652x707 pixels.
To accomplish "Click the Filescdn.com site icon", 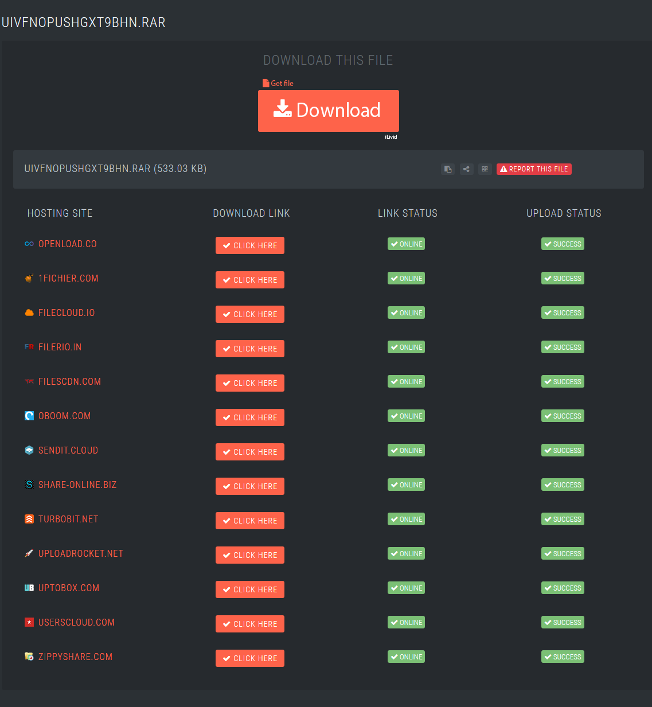I will coord(29,381).
